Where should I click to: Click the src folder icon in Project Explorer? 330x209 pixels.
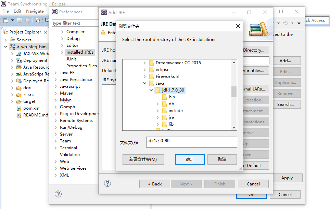pos(19,95)
